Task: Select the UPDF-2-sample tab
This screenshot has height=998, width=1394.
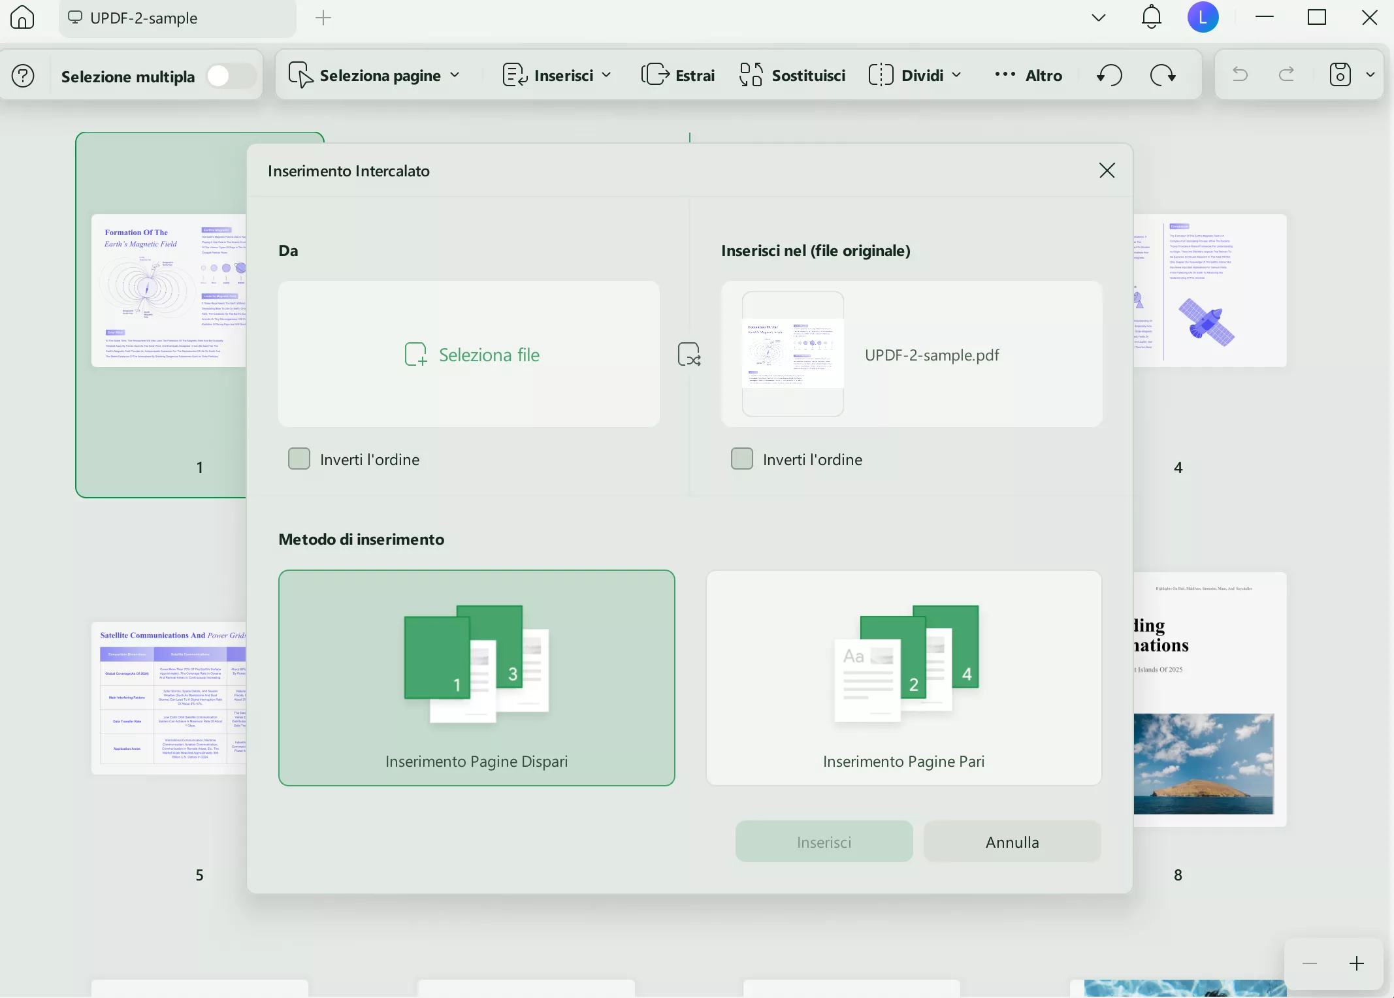Action: pyautogui.click(x=144, y=18)
